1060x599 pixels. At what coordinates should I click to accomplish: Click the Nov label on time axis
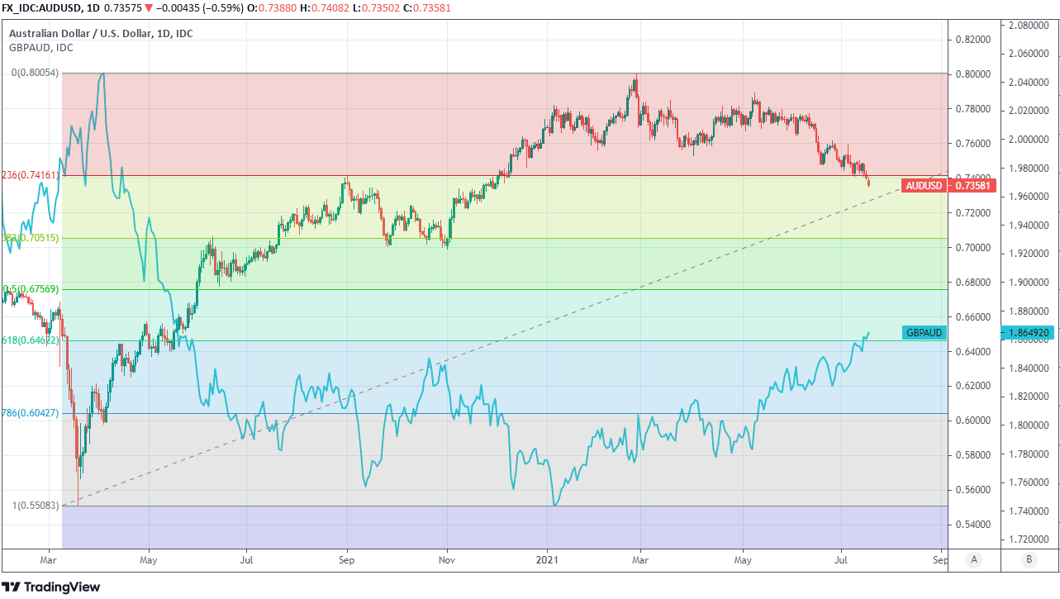(447, 559)
